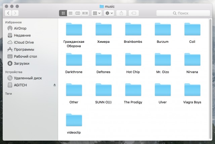Open the gear action menu
Image resolution: width=215 pixels, height=144 pixels.
click(x=109, y=13)
